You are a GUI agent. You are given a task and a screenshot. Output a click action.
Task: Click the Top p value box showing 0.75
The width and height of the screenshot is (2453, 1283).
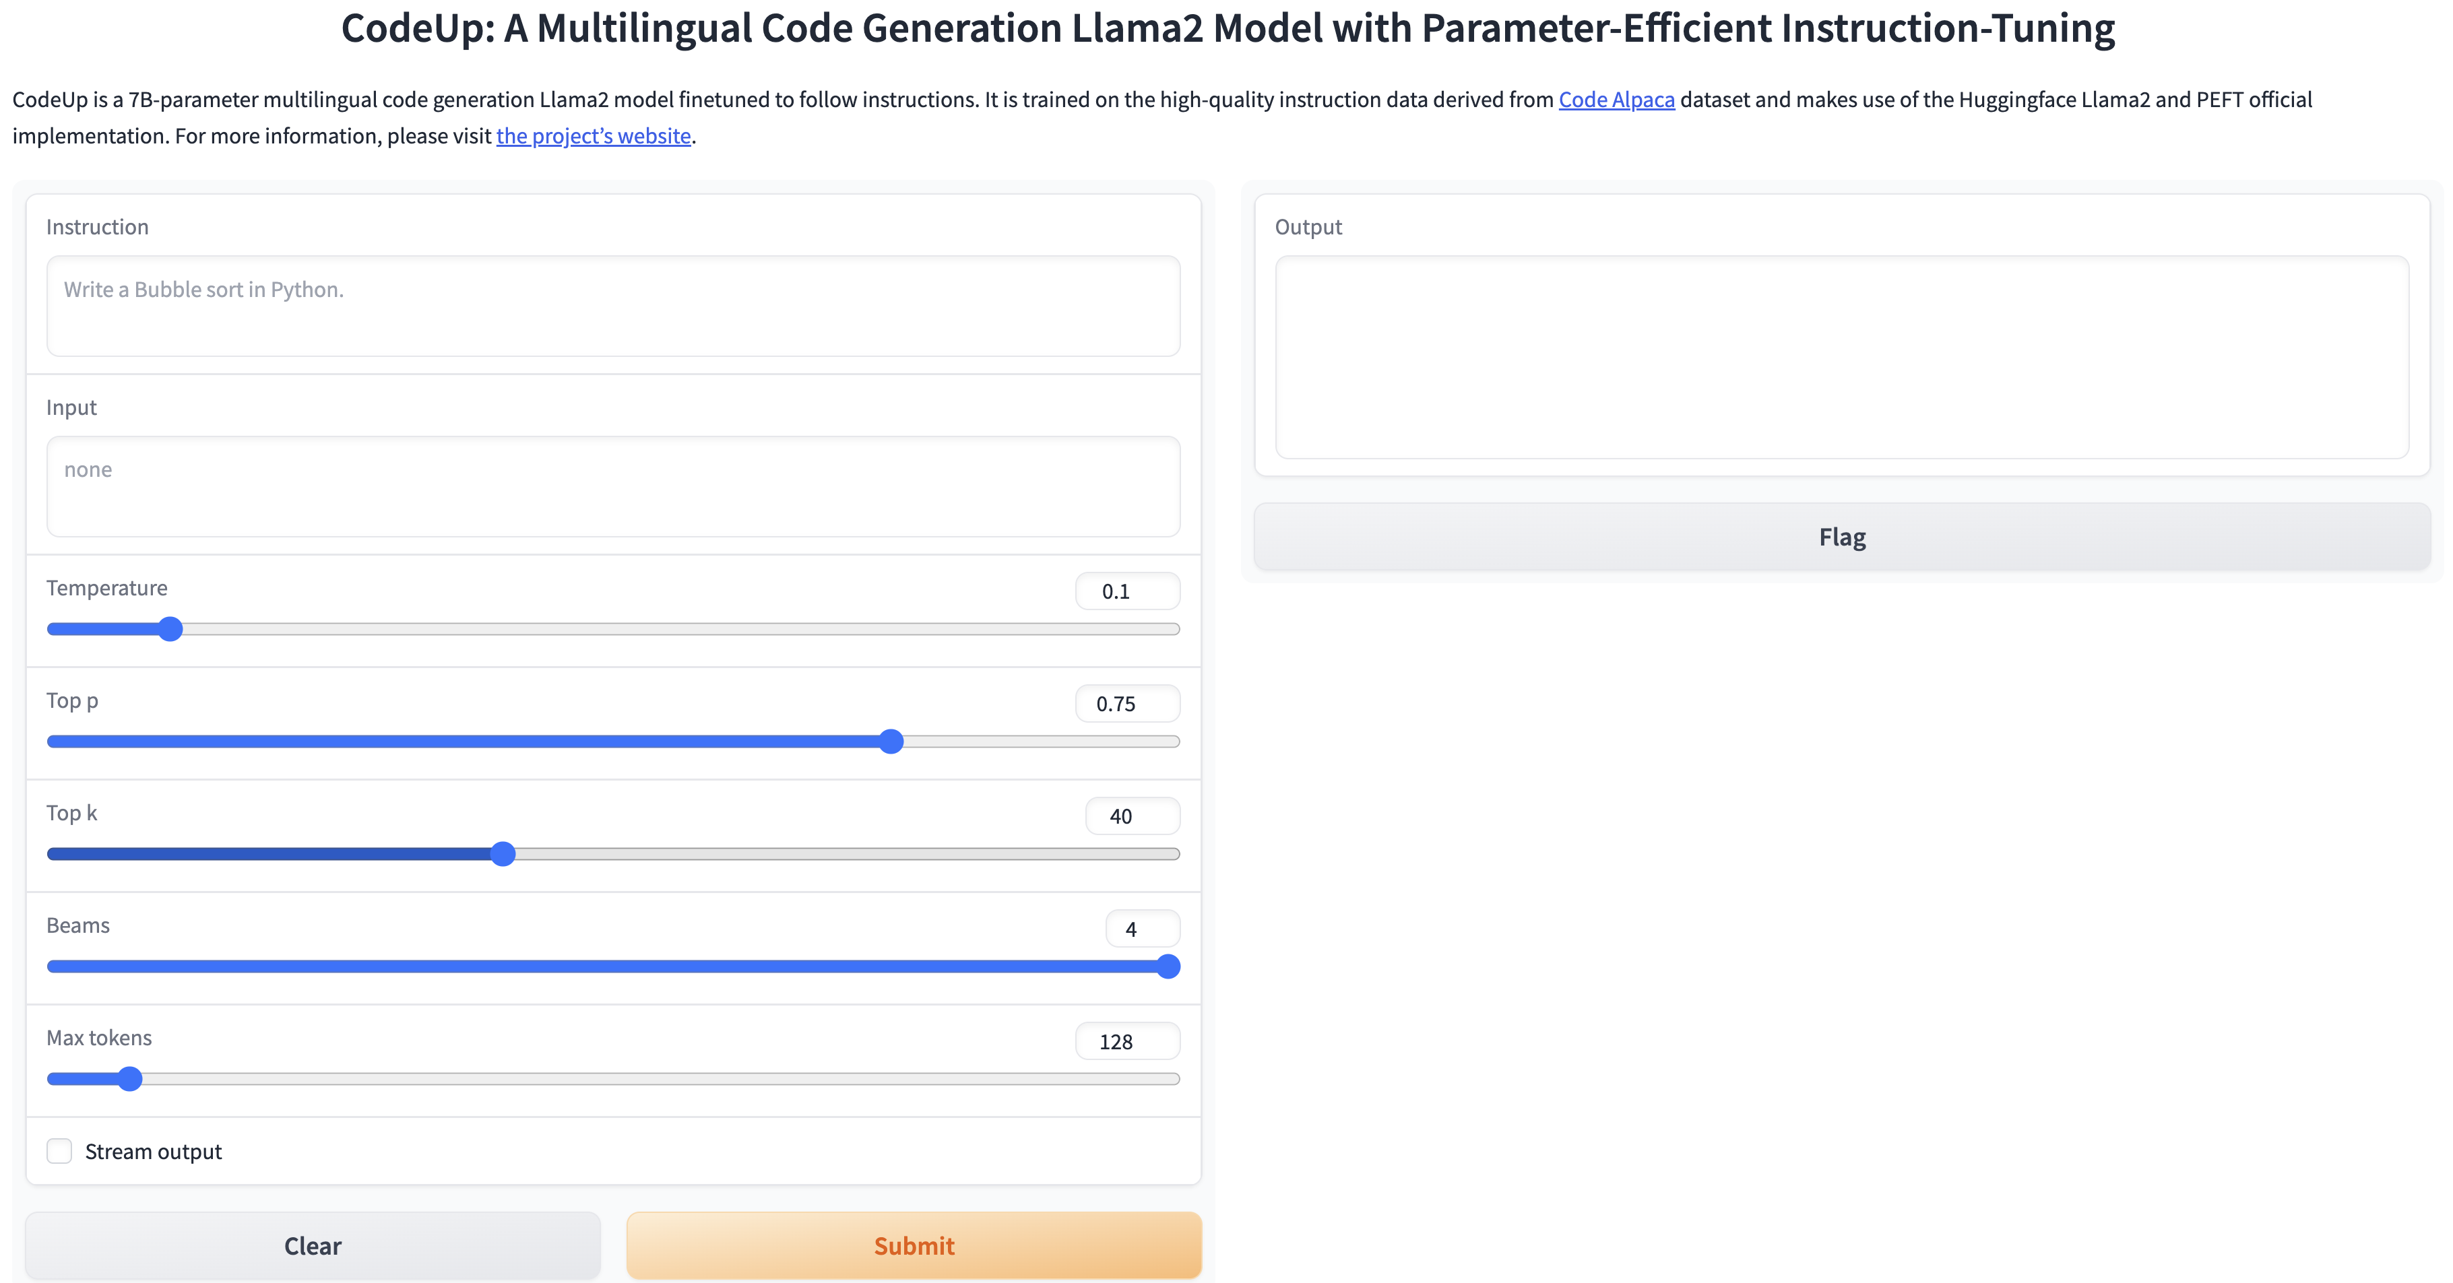point(1126,703)
